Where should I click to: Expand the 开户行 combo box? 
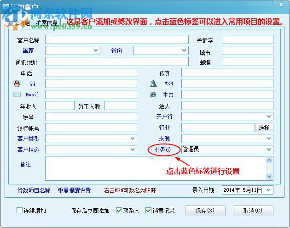tap(269, 117)
